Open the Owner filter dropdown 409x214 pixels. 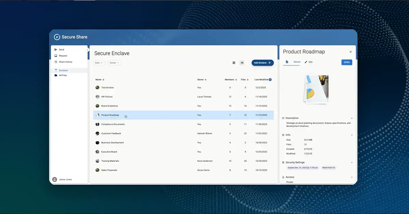coord(115,63)
